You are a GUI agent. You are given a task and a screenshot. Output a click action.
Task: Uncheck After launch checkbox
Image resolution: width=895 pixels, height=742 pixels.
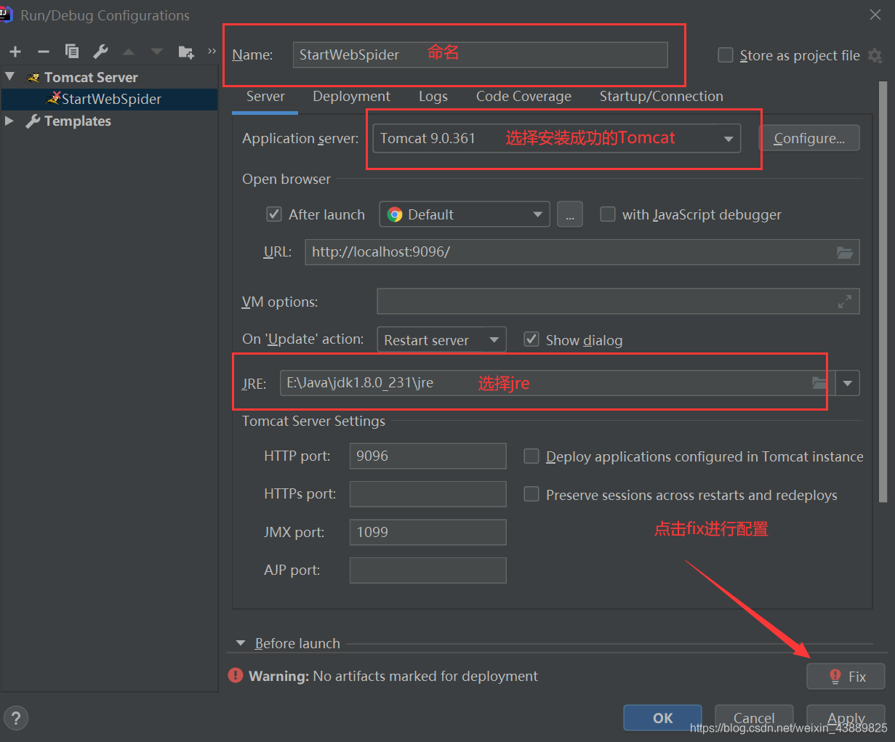(x=274, y=214)
